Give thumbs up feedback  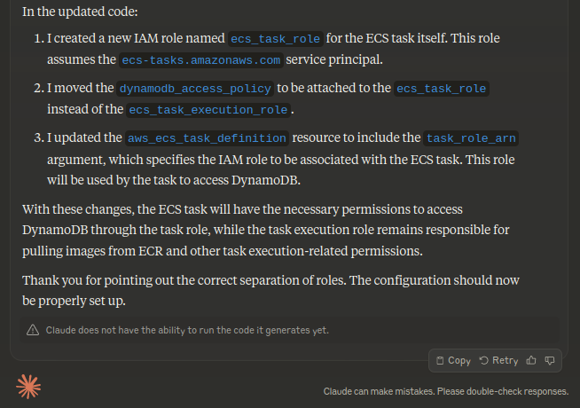point(531,360)
